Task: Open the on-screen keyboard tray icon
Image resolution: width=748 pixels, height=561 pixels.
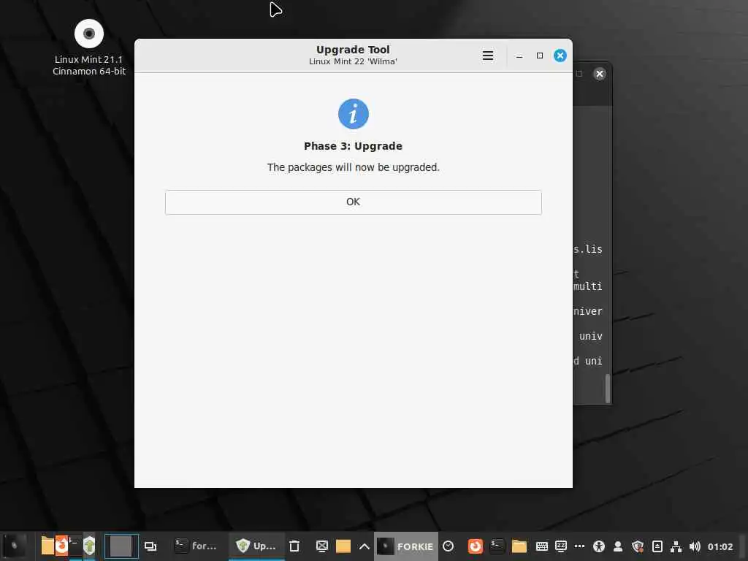Action: 541,546
